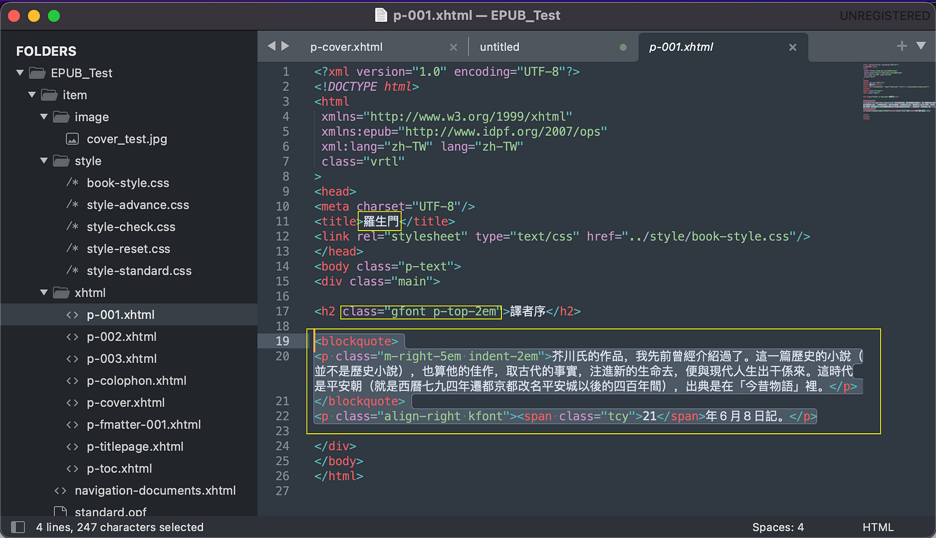The image size is (936, 538).
Task: Click line number 19 in gutter
Action: point(283,341)
